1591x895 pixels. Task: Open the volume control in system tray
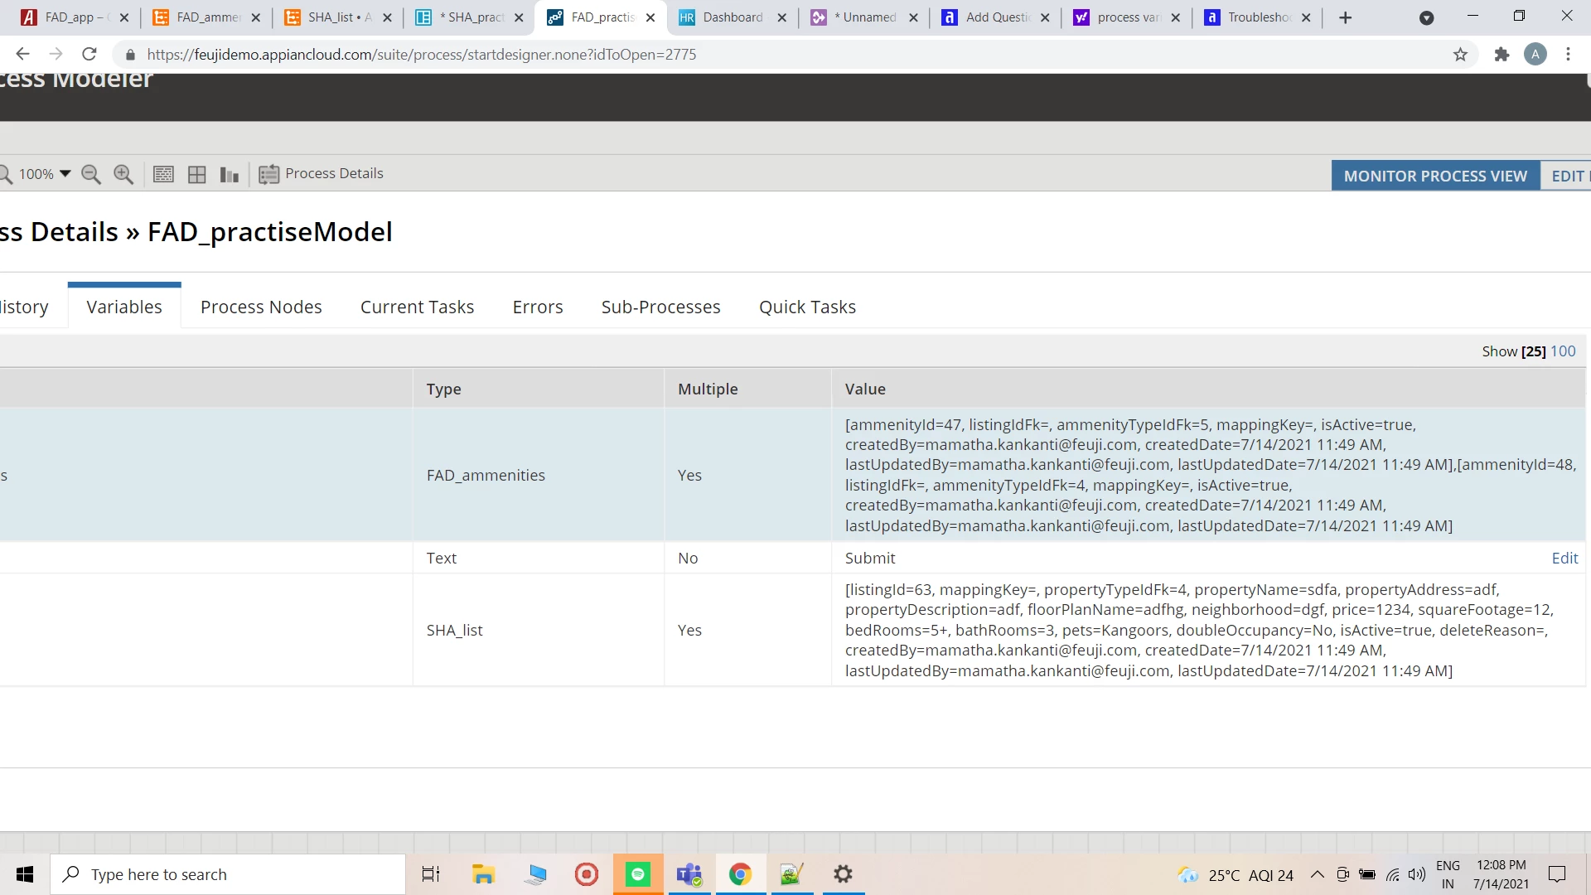1417,875
